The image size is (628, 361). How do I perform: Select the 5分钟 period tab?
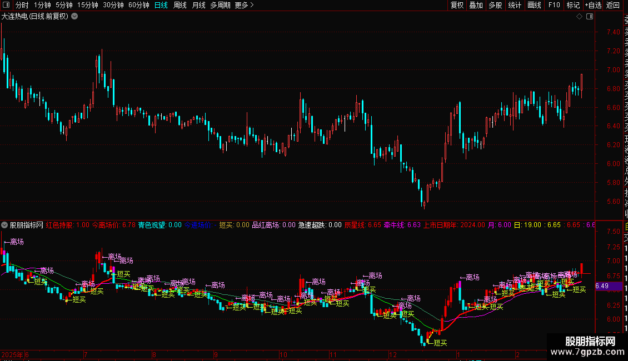click(x=64, y=5)
